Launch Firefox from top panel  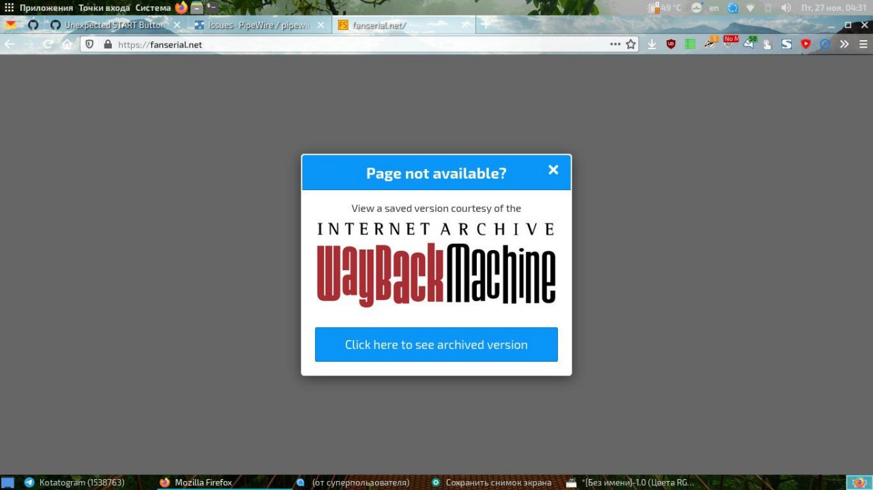pyautogui.click(x=181, y=7)
